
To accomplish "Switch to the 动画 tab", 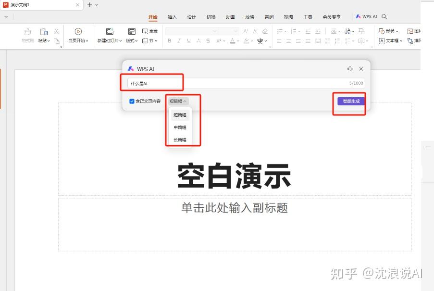I will (x=230, y=17).
